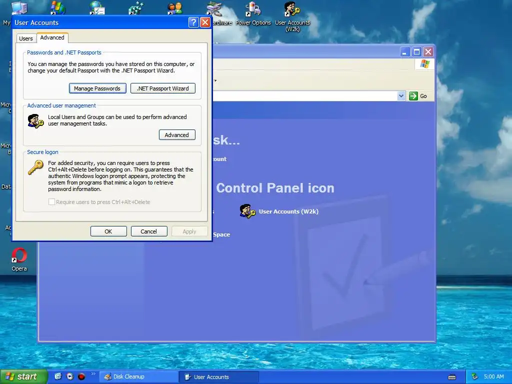Cancel the User Accounts dialog
512x384 pixels.
point(149,231)
